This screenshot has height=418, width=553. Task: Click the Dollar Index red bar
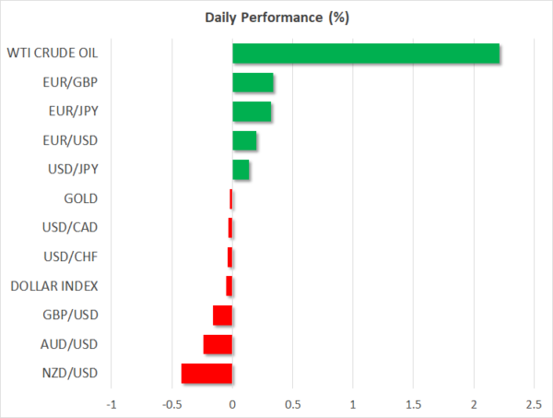pyautogui.click(x=229, y=286)
